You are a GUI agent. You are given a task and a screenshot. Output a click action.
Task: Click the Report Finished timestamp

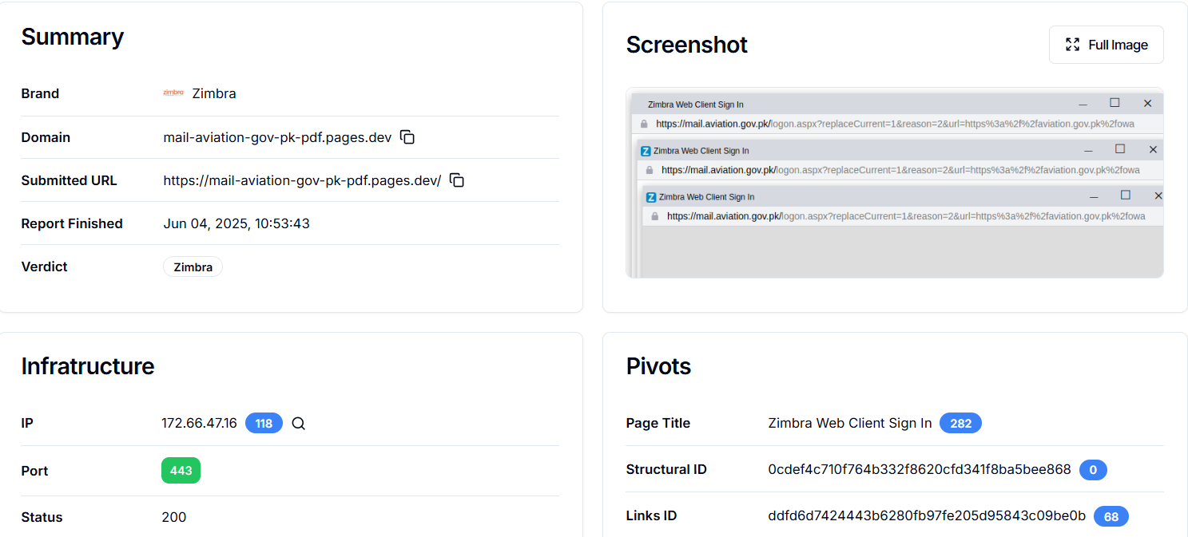tap(236, 223)
